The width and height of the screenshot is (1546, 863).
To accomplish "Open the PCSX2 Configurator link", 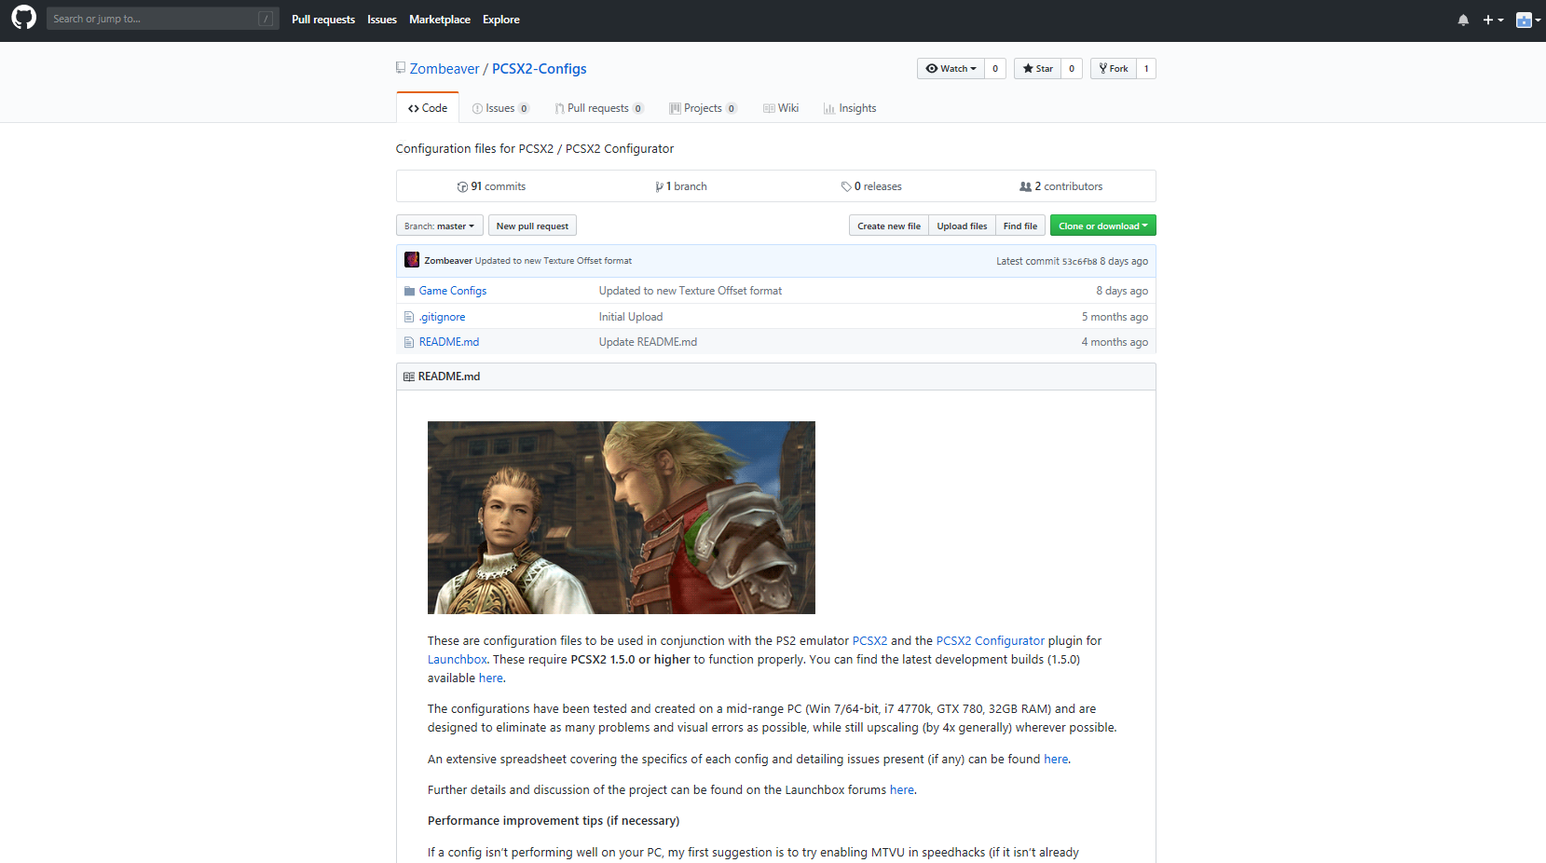I will point(991,641).
